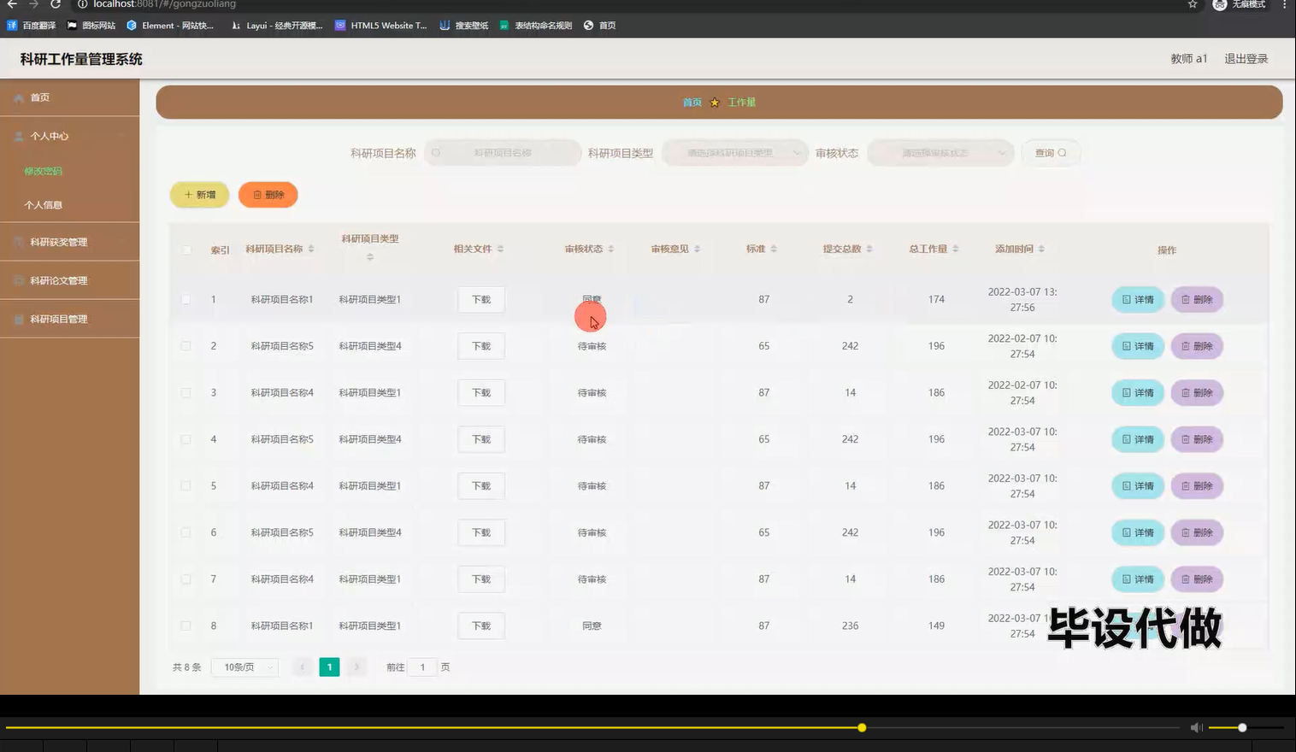1296x752 pixels.
Task: Click the video progress slider handle
Action: 862,728
